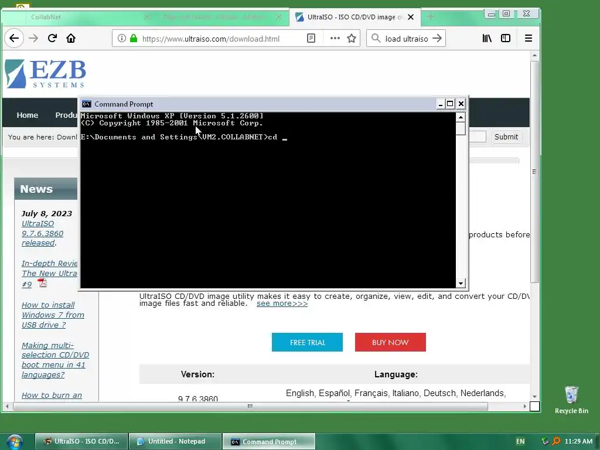Open the How to burn an link
The image size is (600, 450).
point(52,396)
